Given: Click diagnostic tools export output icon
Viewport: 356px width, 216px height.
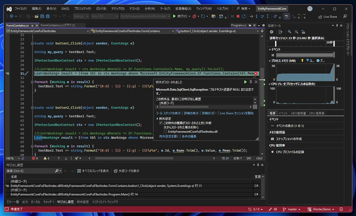Looking at the screenshot, I should coord(281,32).
